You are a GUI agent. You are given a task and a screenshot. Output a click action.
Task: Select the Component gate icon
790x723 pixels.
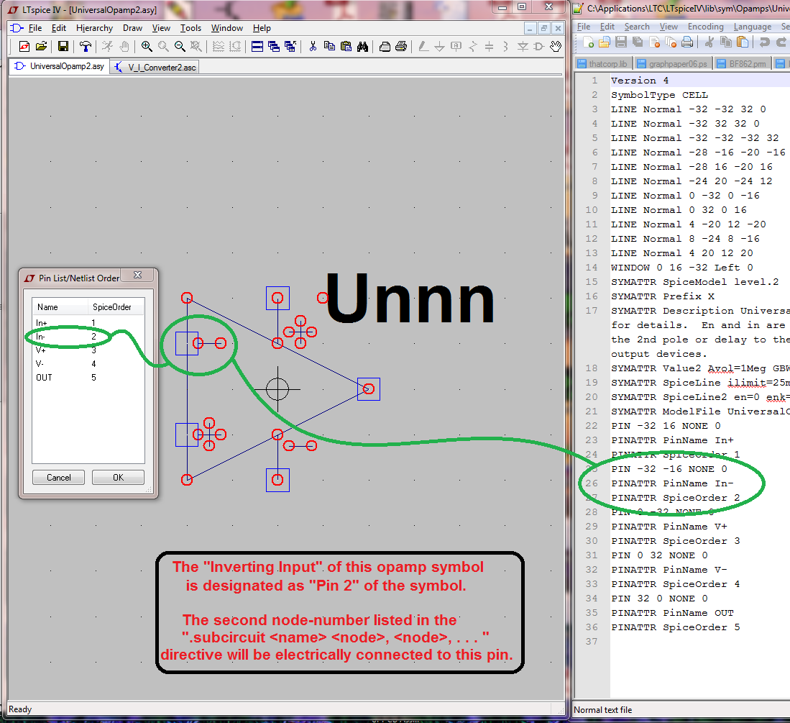(539, 46)
